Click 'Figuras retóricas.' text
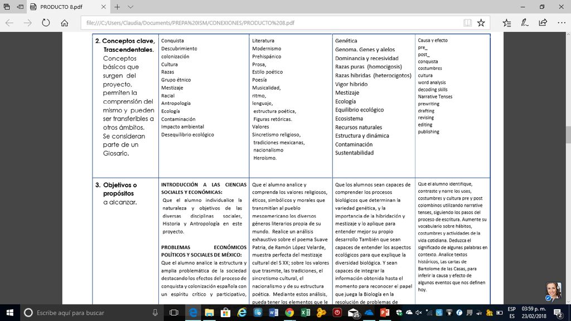Image resolution: width=571 pixels, height=321 pixels. click(x=273, y=119)
